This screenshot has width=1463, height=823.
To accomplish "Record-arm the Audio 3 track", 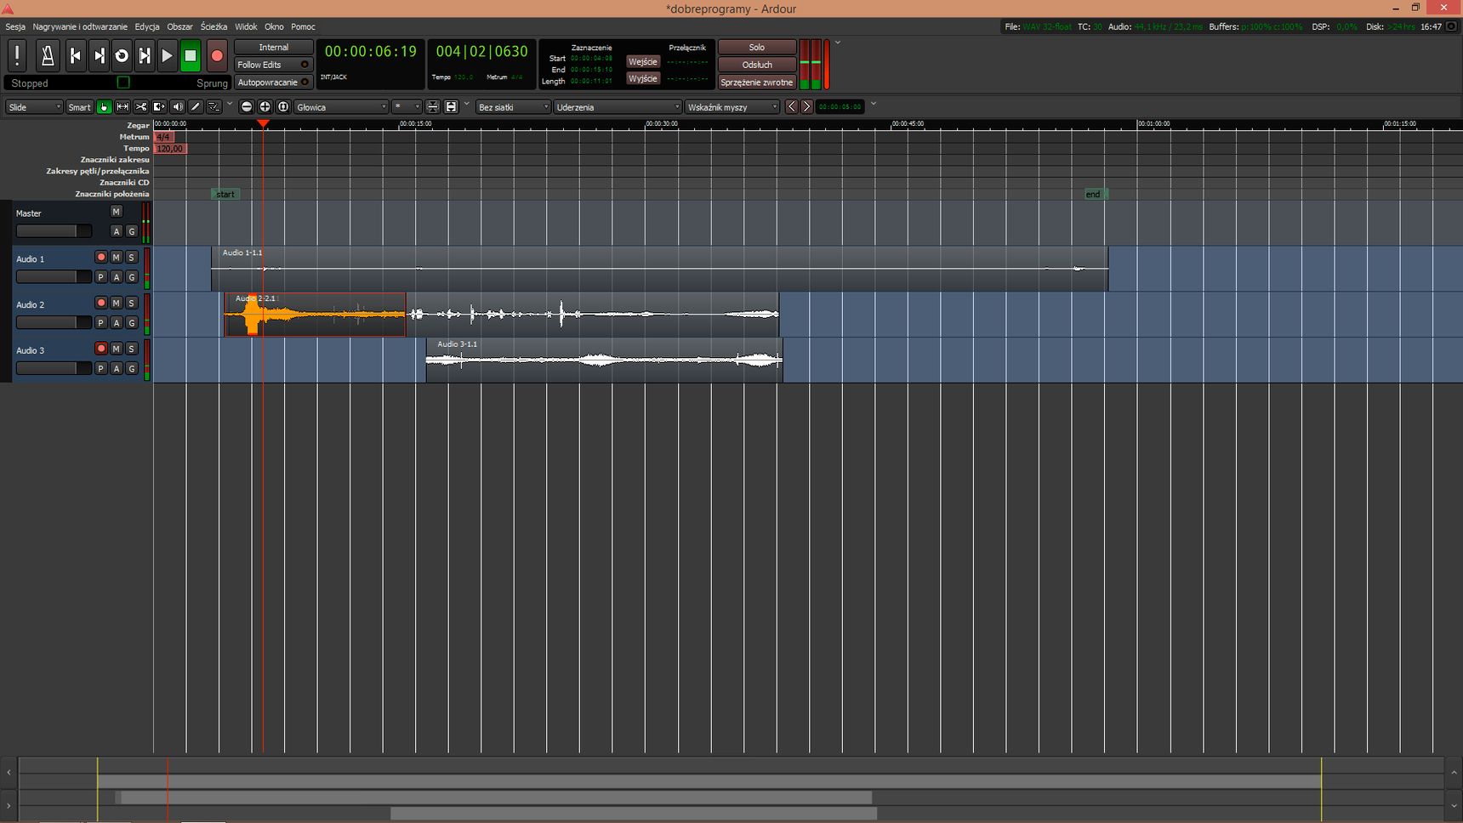I will point(101,349).
